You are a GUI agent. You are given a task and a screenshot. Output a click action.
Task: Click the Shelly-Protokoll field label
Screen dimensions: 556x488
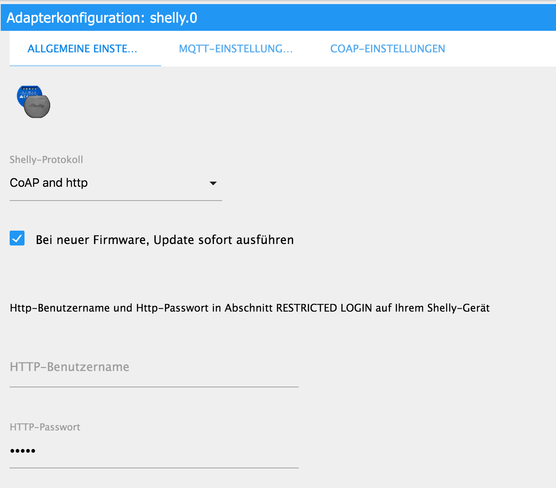[x=46, y=160]
